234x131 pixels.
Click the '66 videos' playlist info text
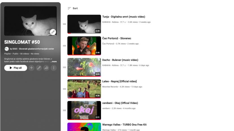pyautogui.click(x=24, y=54)
